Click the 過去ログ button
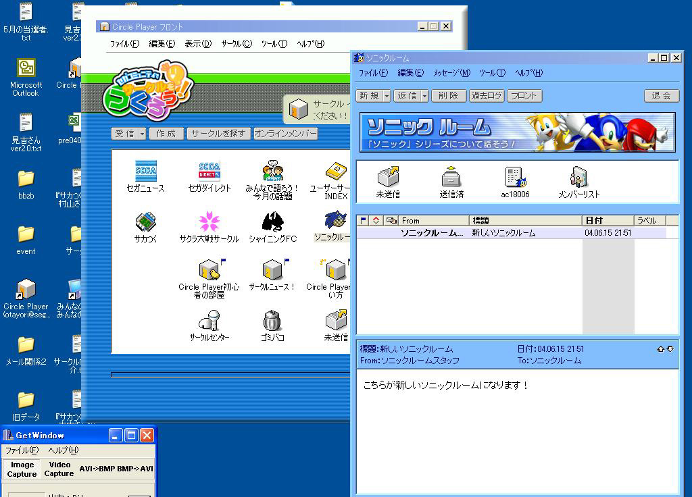 point(487,96)
